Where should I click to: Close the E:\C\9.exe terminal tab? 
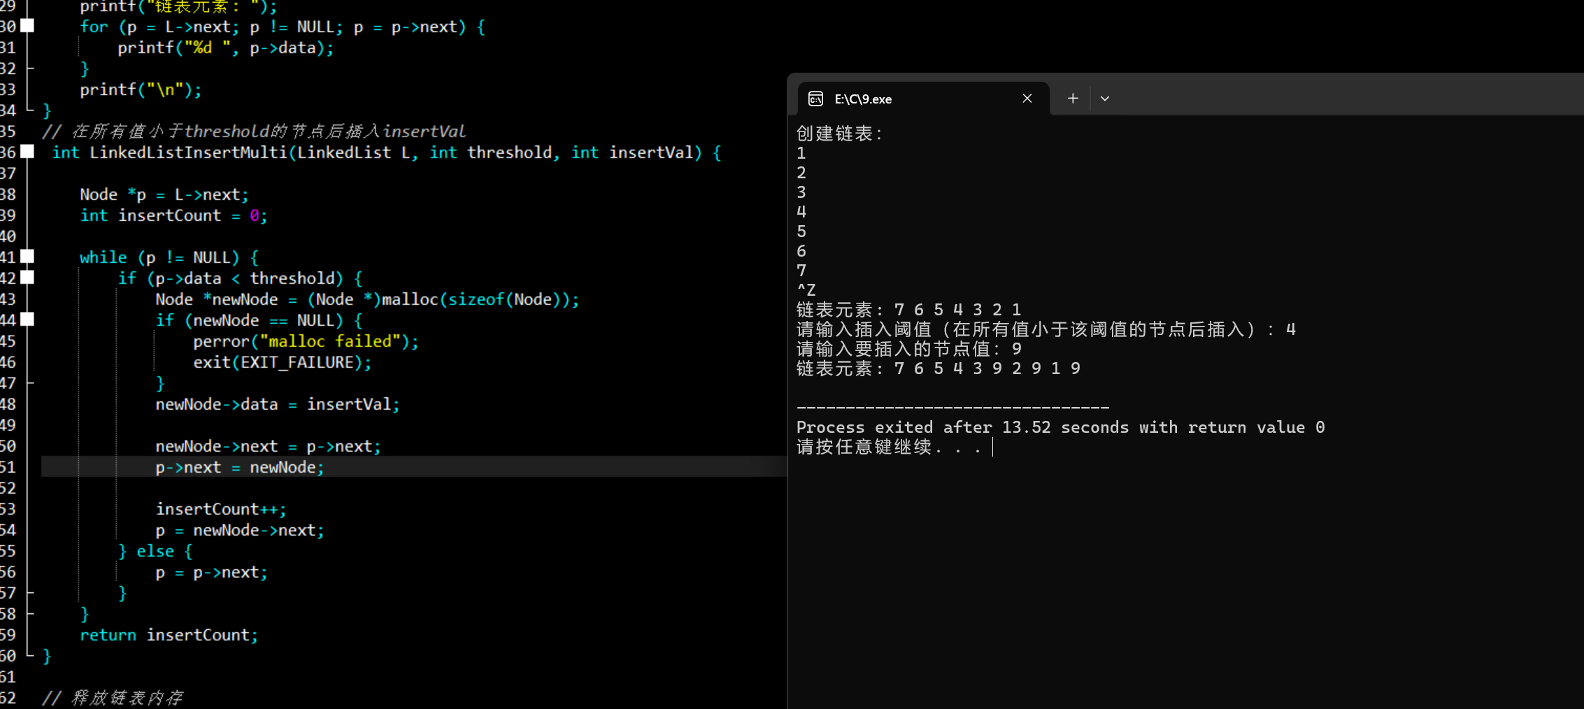tap(1027, 99)
